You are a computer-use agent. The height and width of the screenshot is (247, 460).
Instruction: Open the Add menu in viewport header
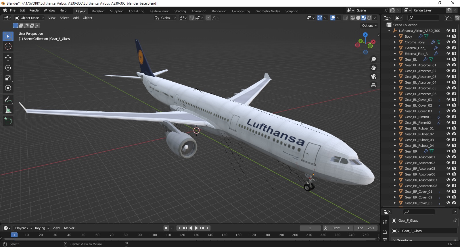point(76,18)
